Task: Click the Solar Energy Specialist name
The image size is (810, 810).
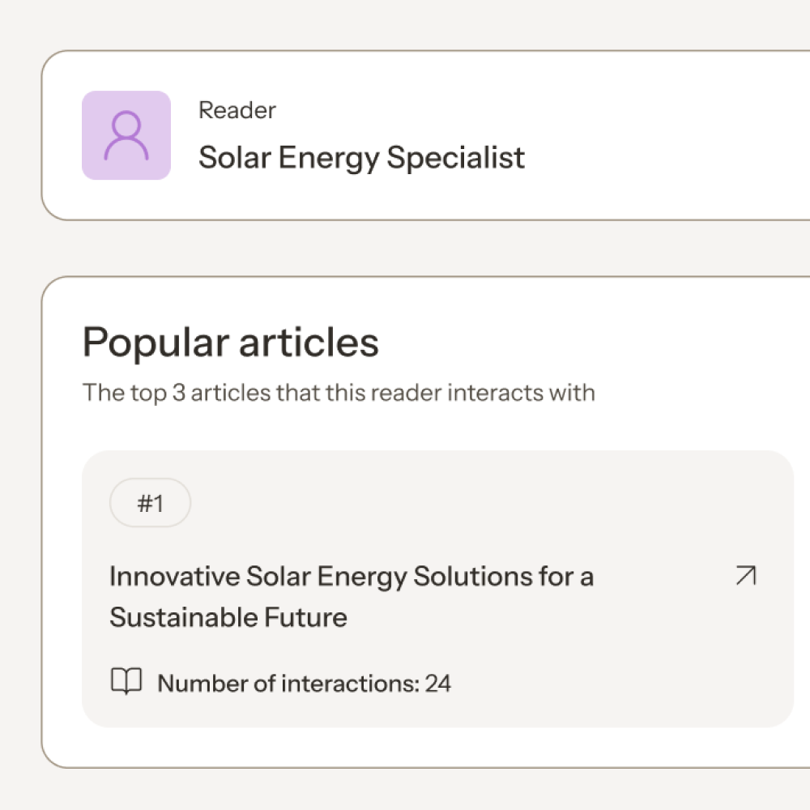Action: tap(361, 157)
